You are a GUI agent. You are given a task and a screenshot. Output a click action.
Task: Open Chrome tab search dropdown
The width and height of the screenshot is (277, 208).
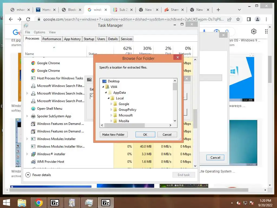(239, 10)
